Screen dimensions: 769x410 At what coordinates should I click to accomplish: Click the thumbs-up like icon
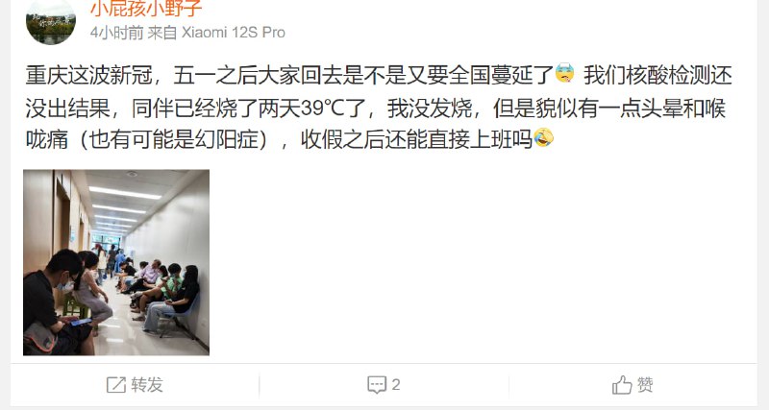click(x=622, y=385)
